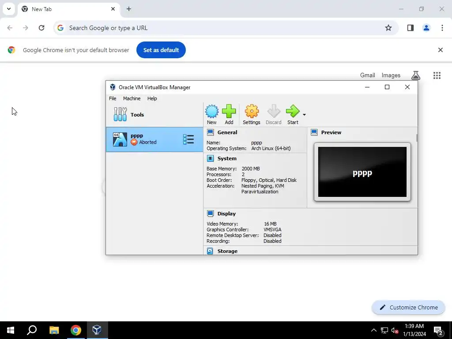Click the Boot Order value text
Viewport: 452px width, 339px height.
(269, 180)
